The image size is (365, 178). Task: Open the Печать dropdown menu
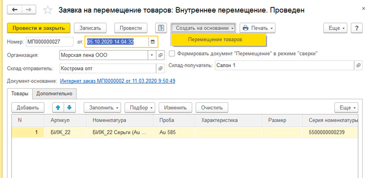click(257, 28)
